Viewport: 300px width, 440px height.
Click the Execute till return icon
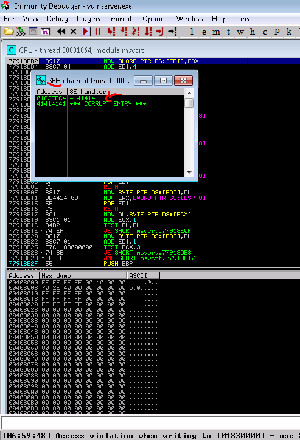pyautogui.click(x=160, y=32)
